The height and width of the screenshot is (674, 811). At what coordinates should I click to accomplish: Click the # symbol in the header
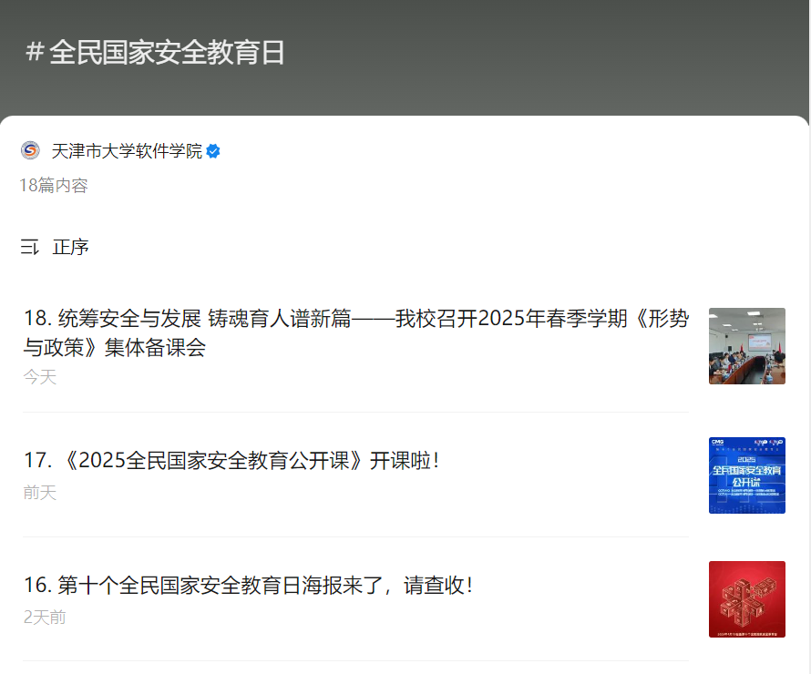(x=35, y=52)
